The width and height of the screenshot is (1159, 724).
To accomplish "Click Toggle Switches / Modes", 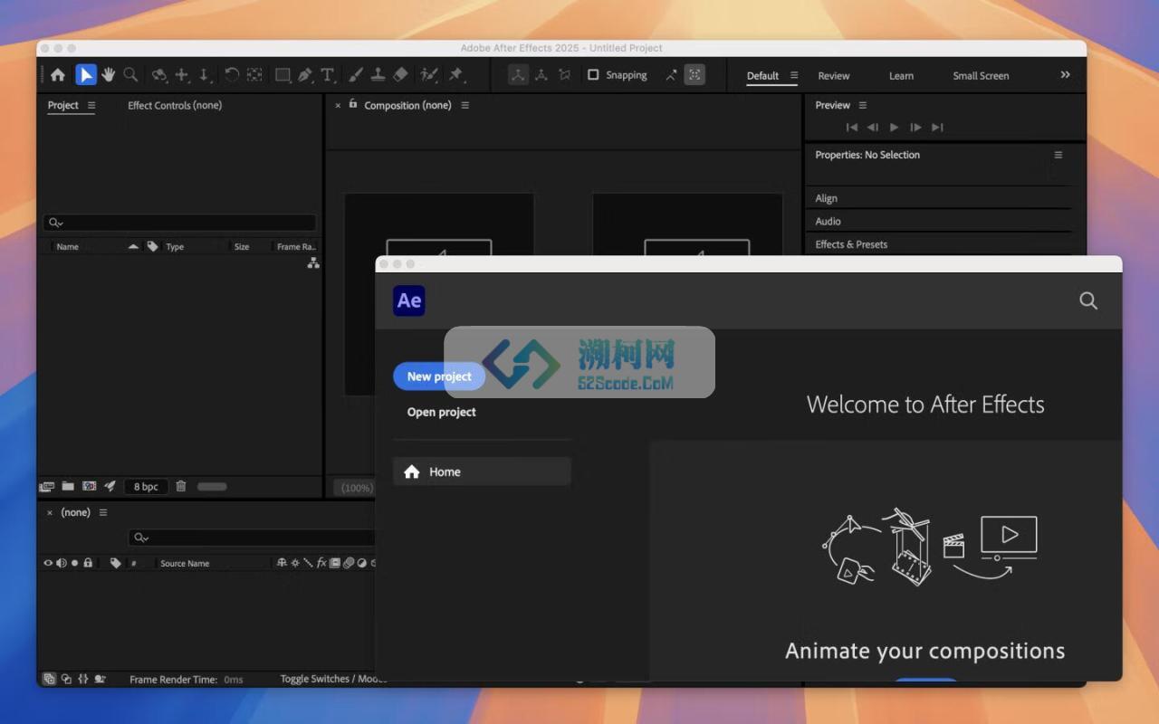I will click(332, 679).
